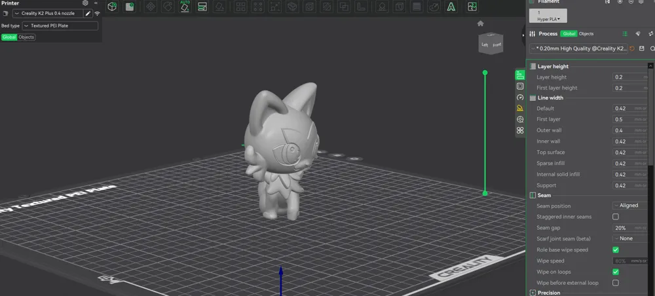
Task: Click the open box toolbar icon
Action: click(292, 7)
